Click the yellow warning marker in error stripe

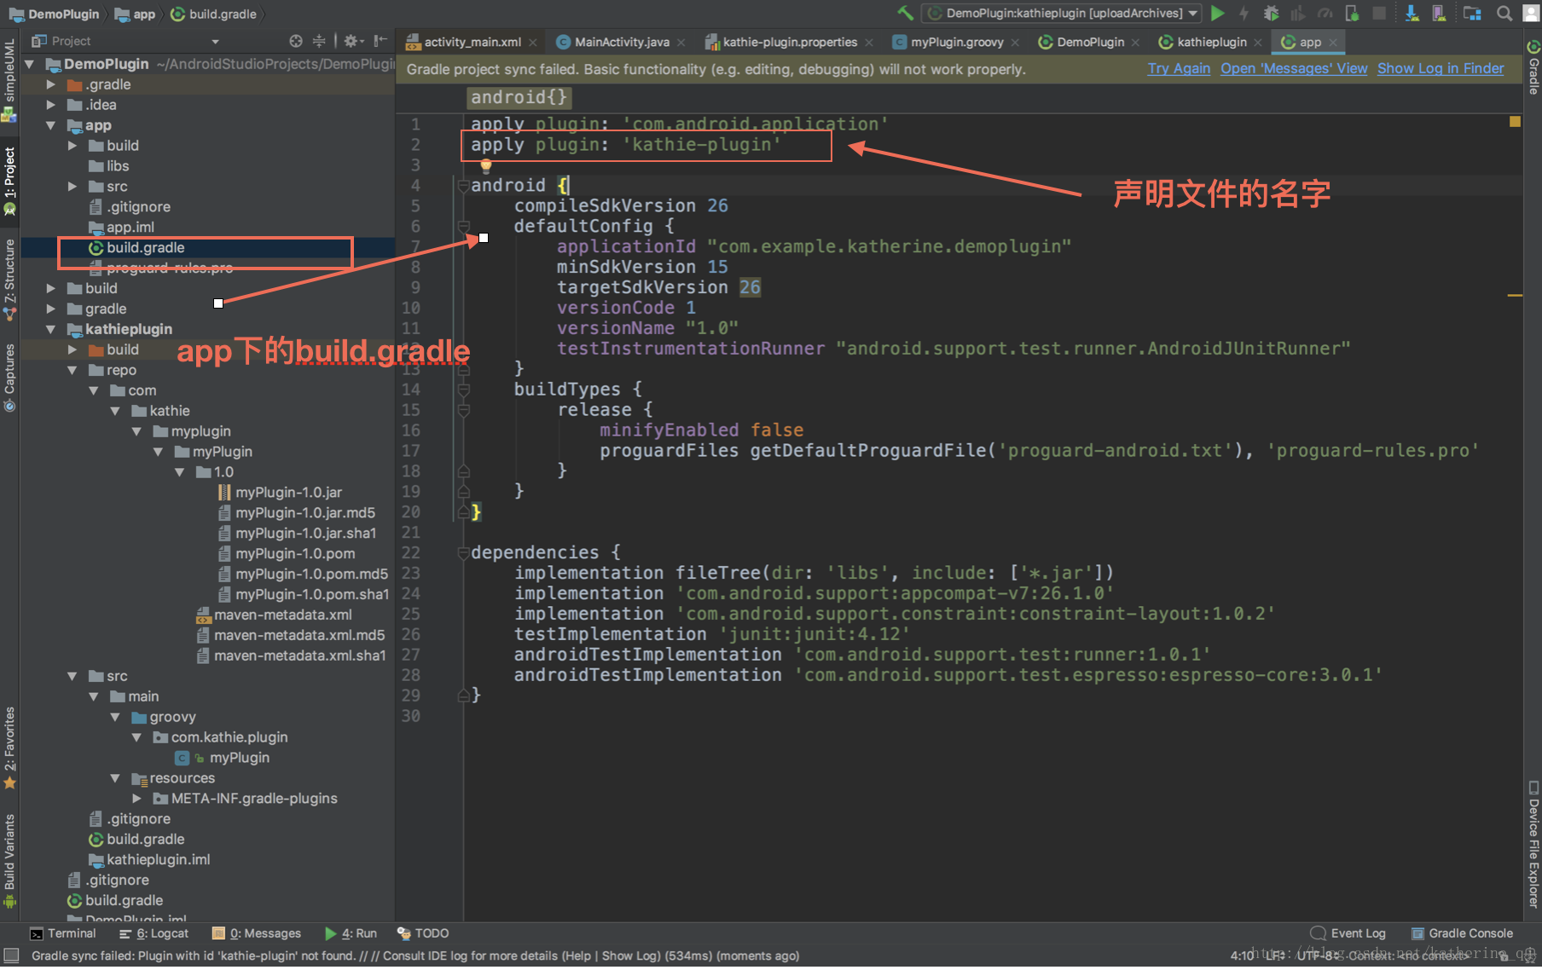(1515, 122)
